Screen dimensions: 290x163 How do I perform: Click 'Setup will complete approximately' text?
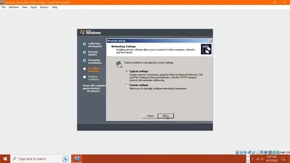click(x=94, y=87)
